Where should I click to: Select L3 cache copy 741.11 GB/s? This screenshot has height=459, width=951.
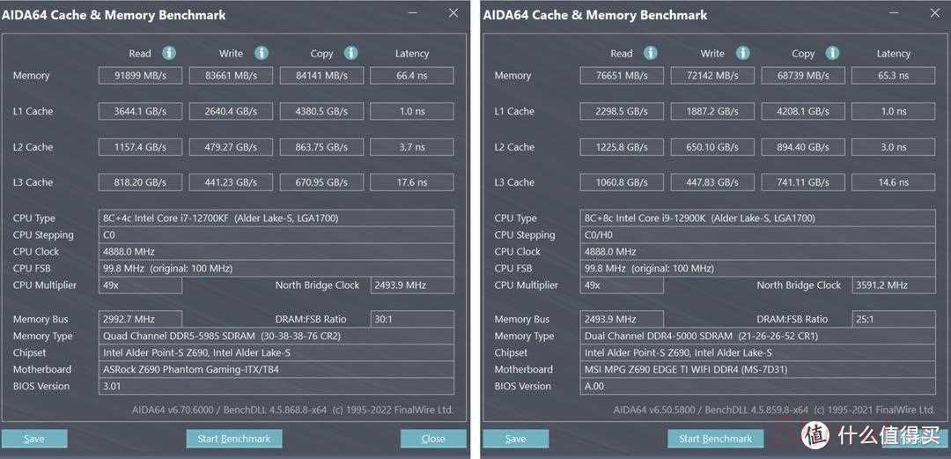click(x=803, y=182)
